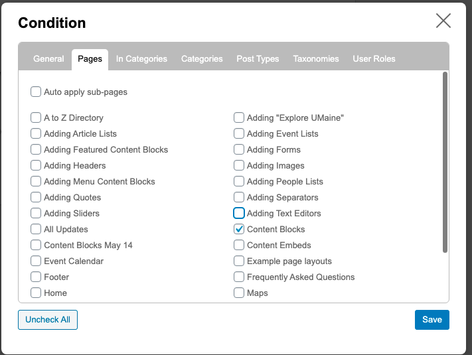The image size is (472, 355).
Task: Select the Taxonomies tab
Action: pos(316,58)
